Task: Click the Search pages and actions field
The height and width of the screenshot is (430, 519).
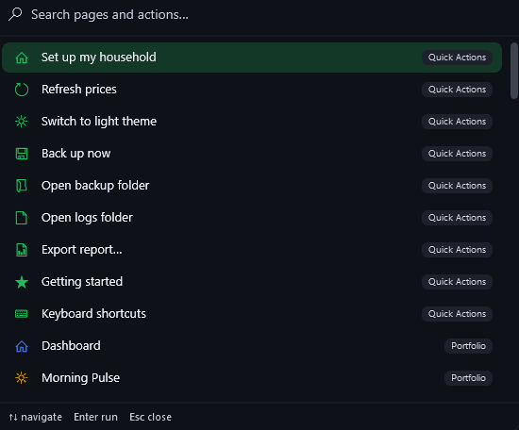Action: point(259,14)
